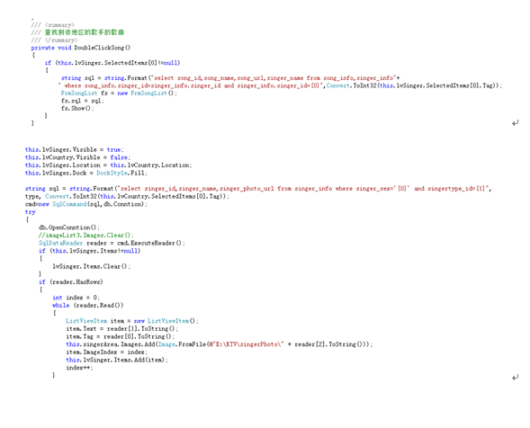Click the 'fs.sql = sql;' line

click(83, 101)
